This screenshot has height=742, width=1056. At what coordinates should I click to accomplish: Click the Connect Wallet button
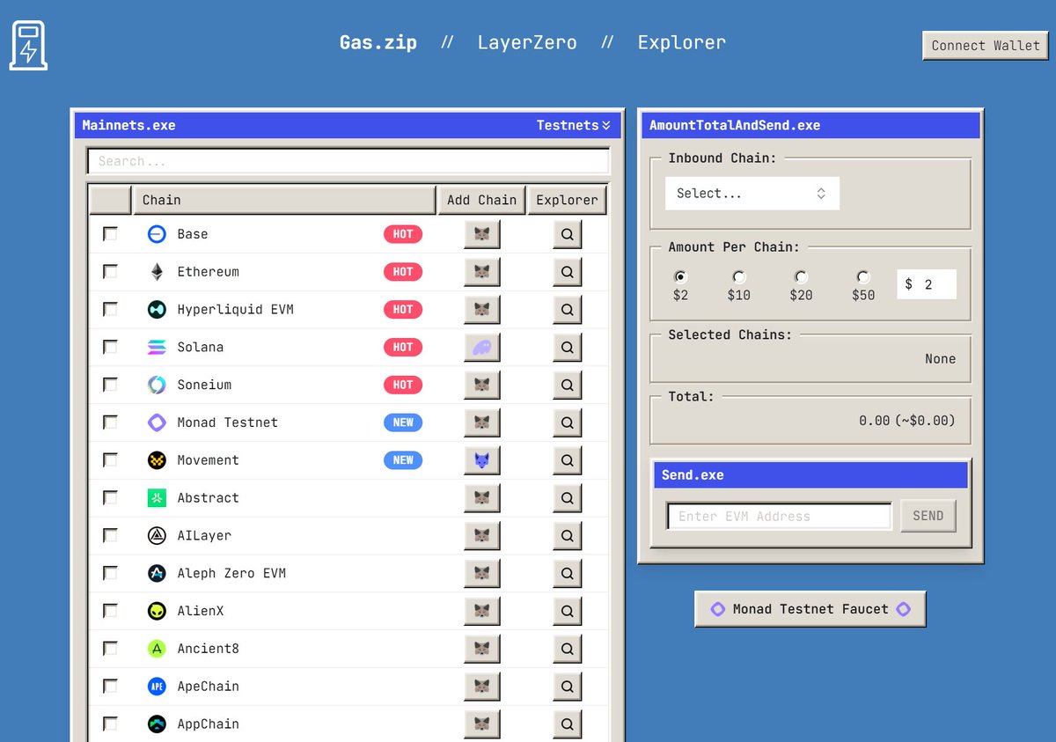[986, 46]
